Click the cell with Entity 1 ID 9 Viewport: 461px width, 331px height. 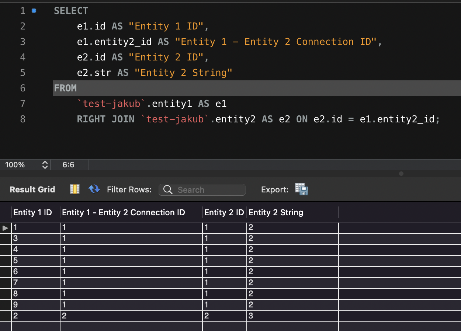35,305
